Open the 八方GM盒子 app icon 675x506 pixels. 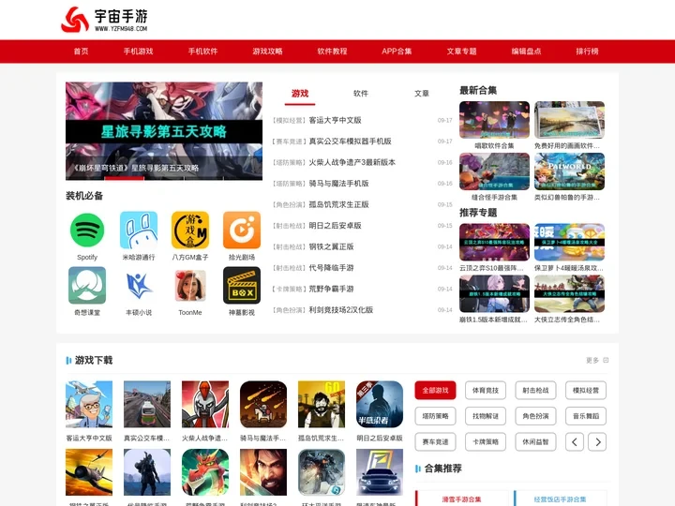[190, 231]
